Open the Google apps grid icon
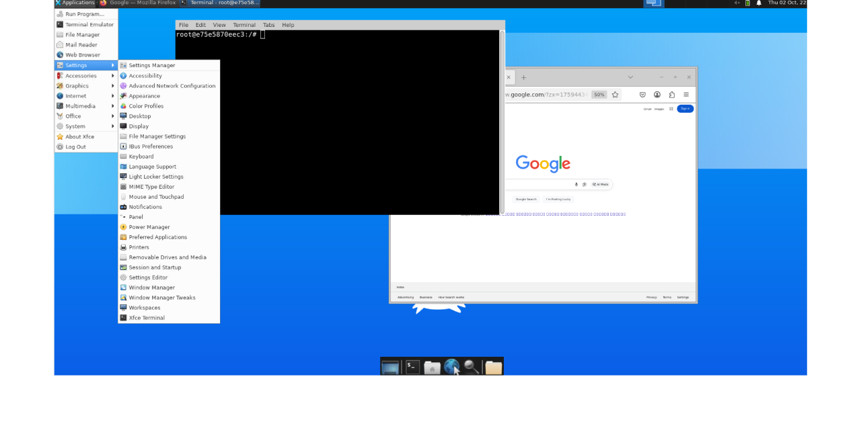Viewport: 861px width, 430px height. (x=671, y=108)
